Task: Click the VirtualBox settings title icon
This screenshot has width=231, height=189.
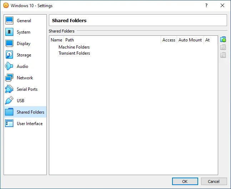Action: tap(6, 5)
